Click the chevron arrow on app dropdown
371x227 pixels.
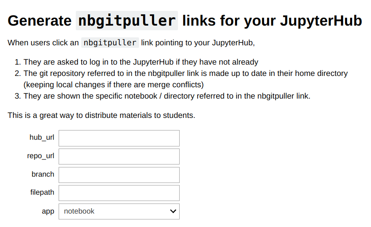point(173,211)
